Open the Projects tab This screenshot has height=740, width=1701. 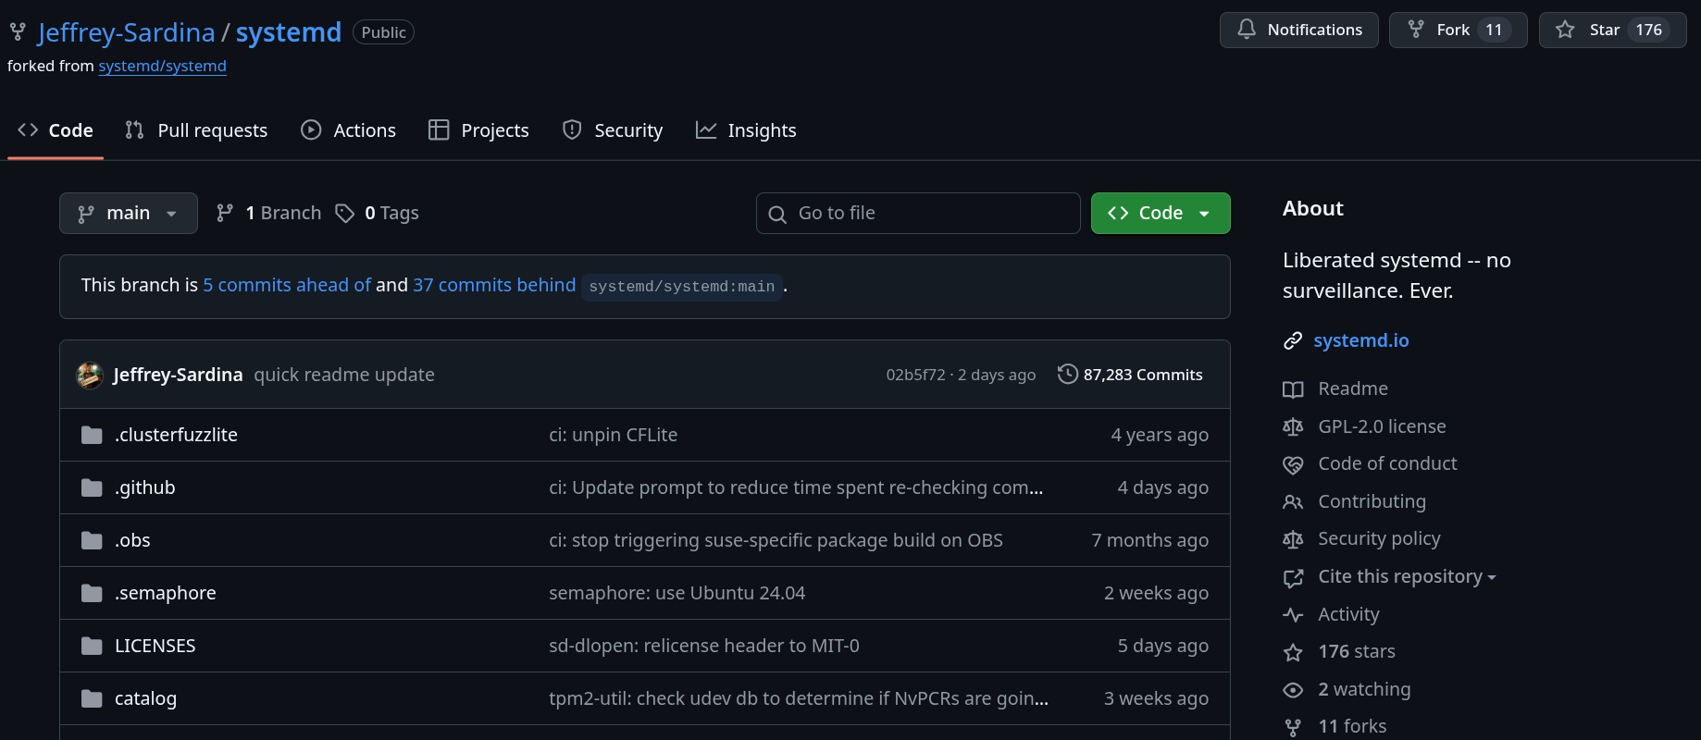478,130
